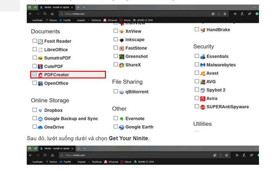Tick the AVG checkbox
The width and height of the screenshot is (280, 172).
tap(197, 81)
